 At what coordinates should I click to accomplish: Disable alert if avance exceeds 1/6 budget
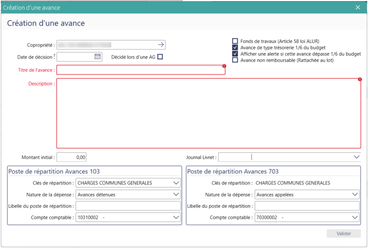click(x=235, y=54)
